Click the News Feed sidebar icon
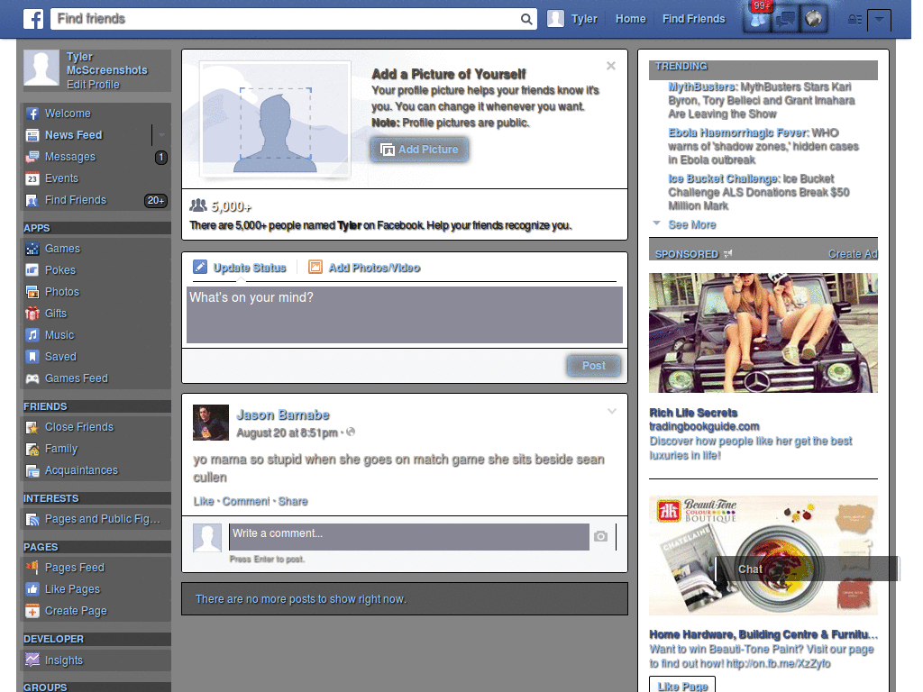This screenshot has width=923, height=692. coord(32,135)
